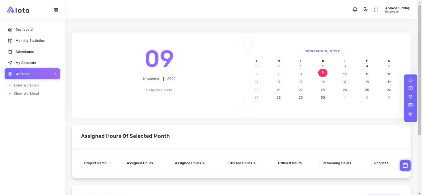Open the Ahmed Siddiqi profile dropdown
The width and height of the screenshot is (422, 195).
point(397,10)
